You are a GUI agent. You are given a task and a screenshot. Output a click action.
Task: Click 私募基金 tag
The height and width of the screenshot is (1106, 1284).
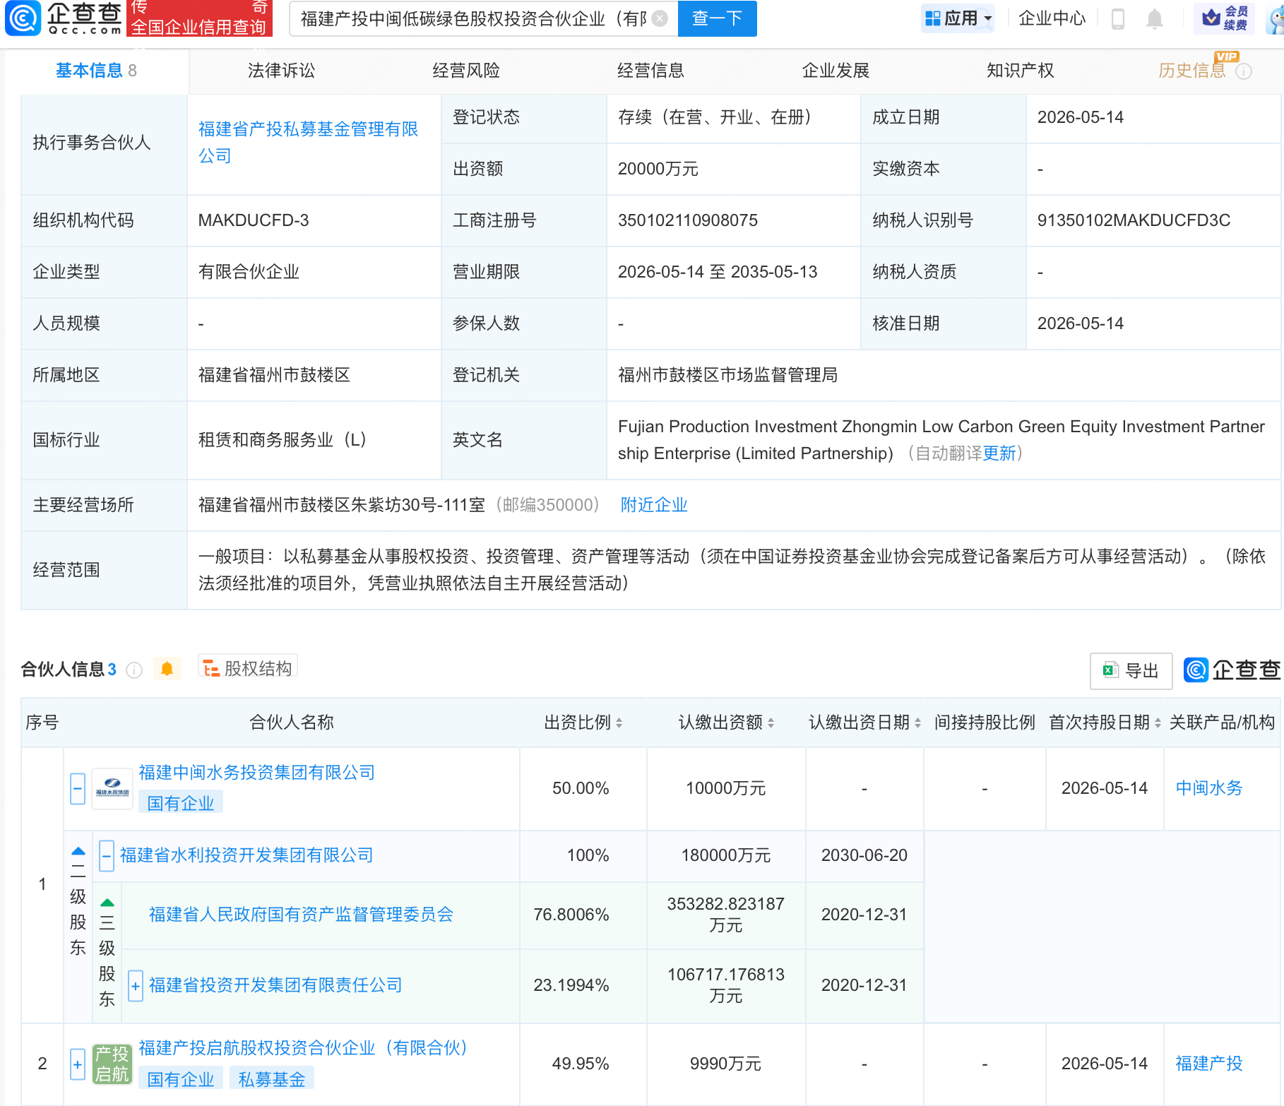coord(272,1079)
